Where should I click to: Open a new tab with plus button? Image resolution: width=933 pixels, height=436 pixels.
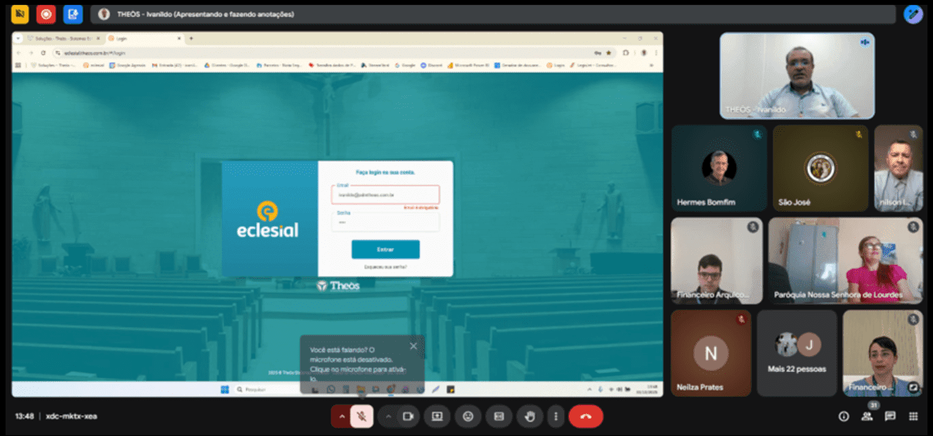pyautogui.click(x=191, y=38)
